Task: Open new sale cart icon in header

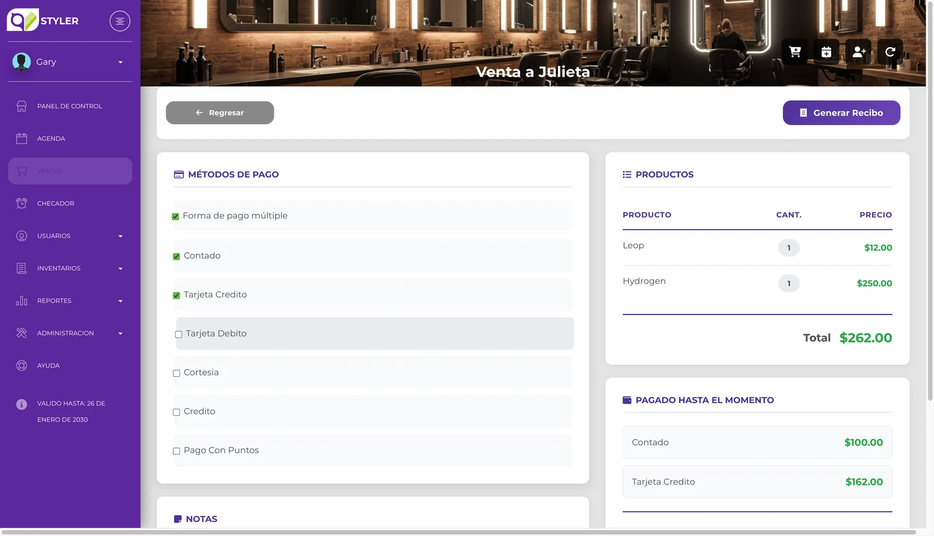Action: point(795,52)
